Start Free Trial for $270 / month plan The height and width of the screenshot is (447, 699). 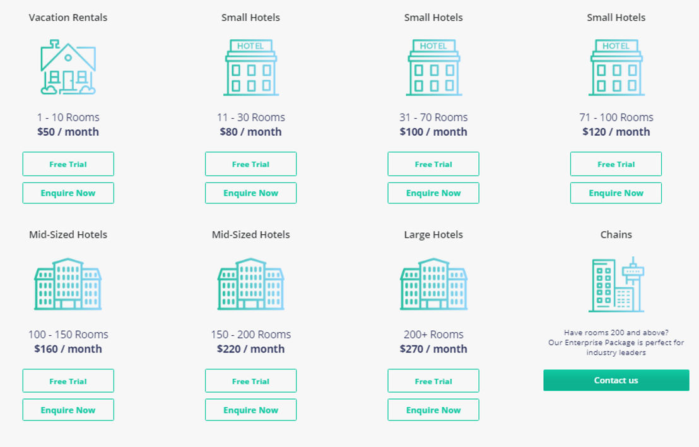click(433, 381)
